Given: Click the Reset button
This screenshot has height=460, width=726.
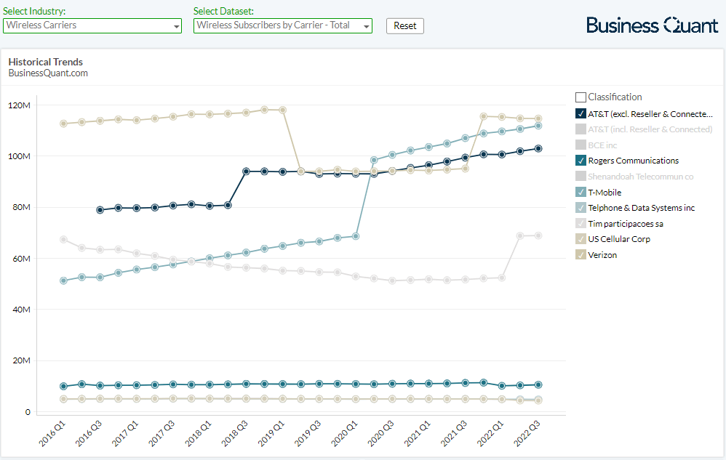Looking at the screenshot, I should (405, 26).
